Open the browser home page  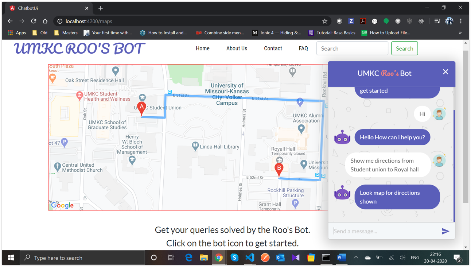click(x=45, y=21)
